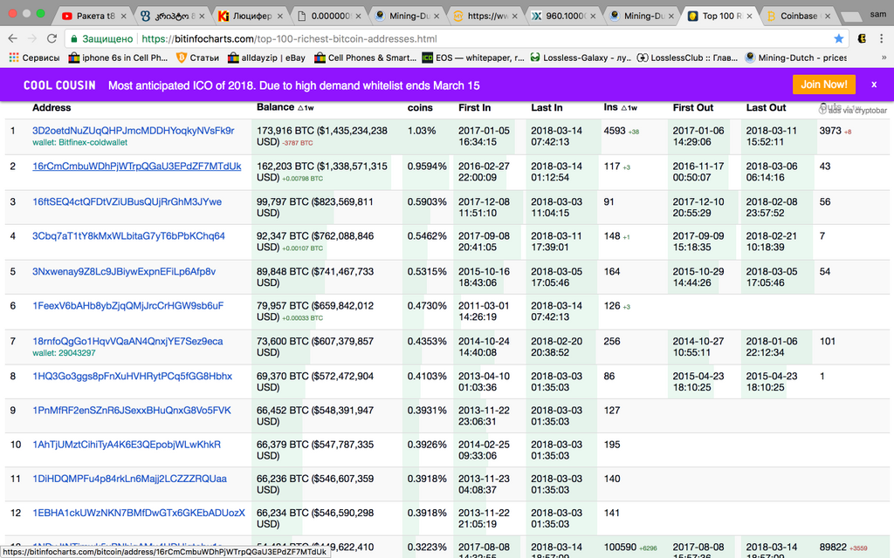
Task: Show the hidden bookmarks overflow chevron
Action: (x=883, y=58)
